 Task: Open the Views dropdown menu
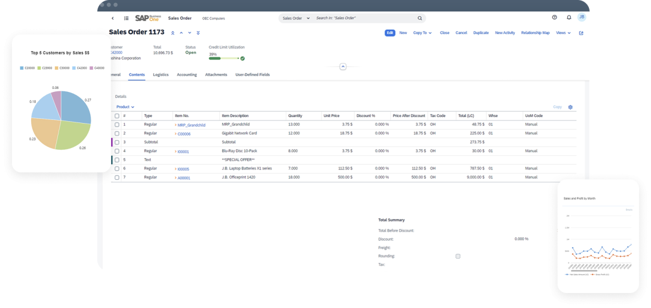coord(563,33)
